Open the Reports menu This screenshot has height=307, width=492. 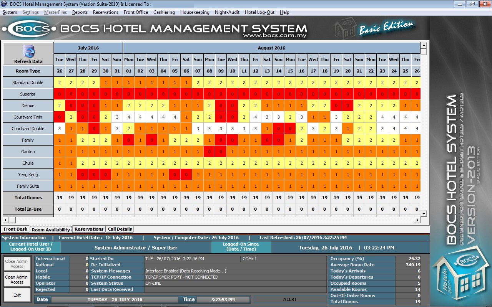tap(80, 12)
